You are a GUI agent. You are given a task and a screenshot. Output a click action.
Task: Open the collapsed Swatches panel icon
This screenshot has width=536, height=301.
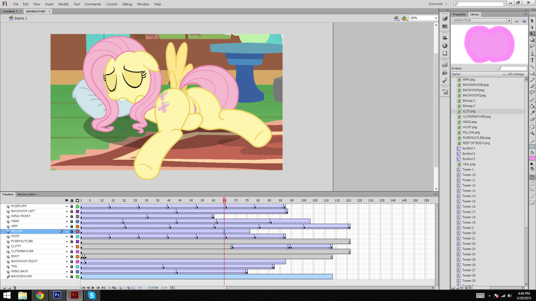point(445,26)
